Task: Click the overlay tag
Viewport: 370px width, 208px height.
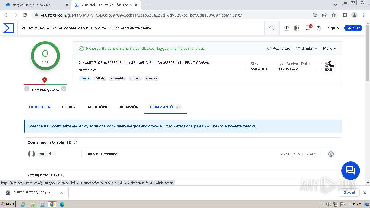Action: 151,78
